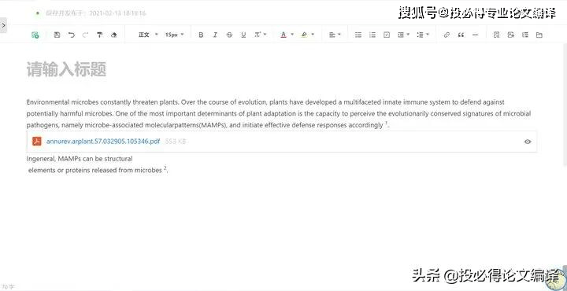Click the green document icon in toolbar
This screenshot has width=567, height=291.
click(35, 35)
